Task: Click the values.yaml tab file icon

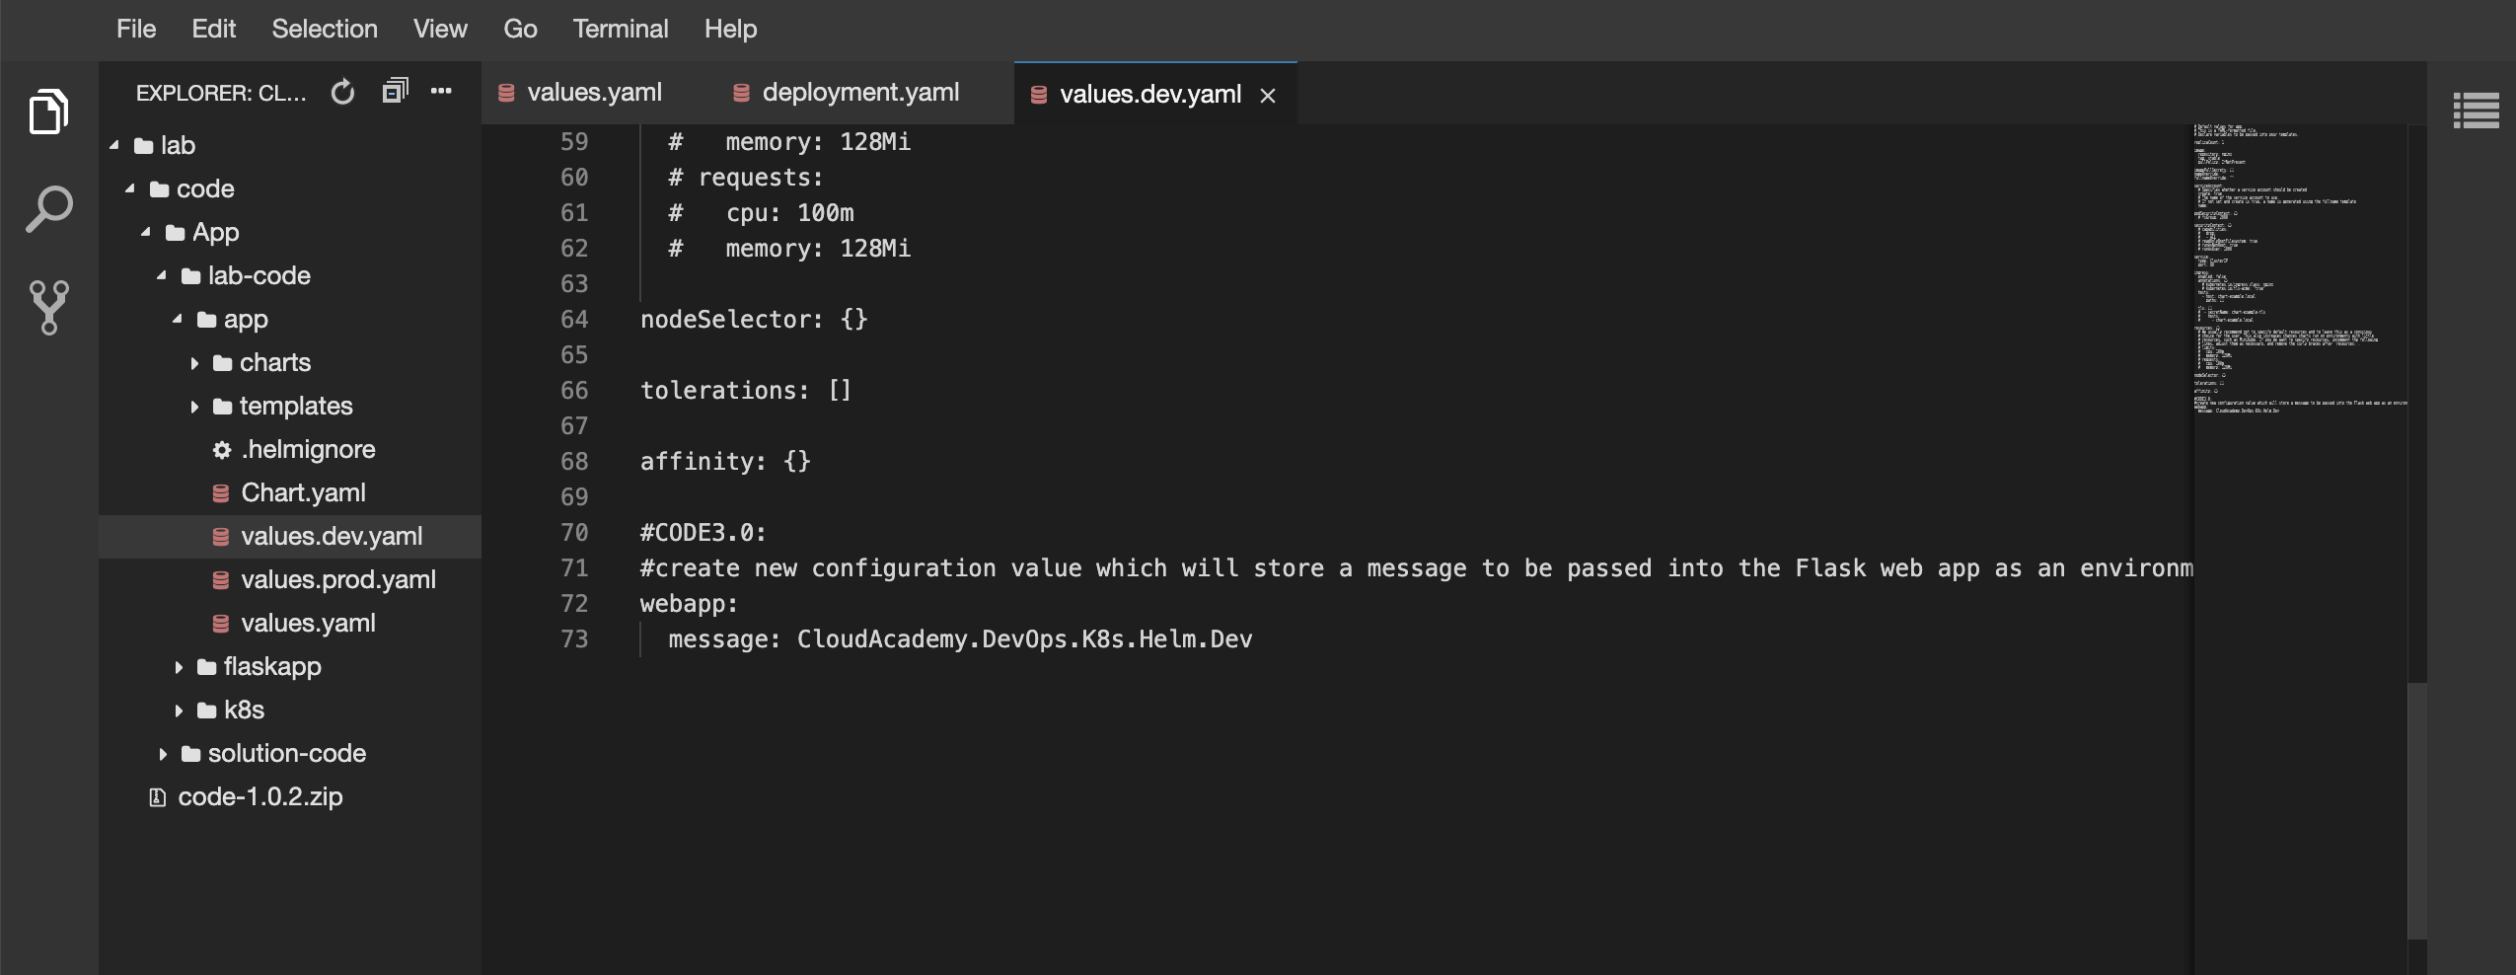Action: tap(506, 93)
